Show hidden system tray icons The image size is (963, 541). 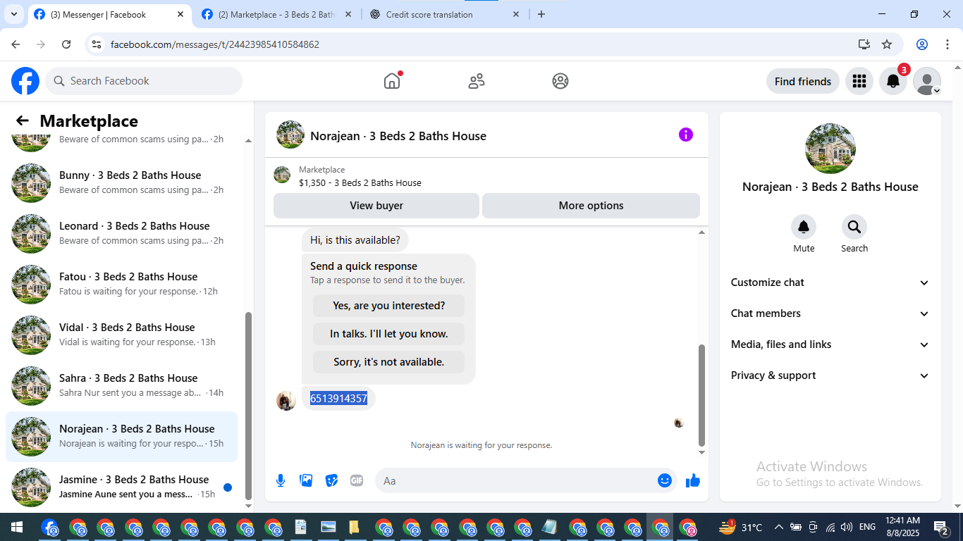(x=778, y=527)
